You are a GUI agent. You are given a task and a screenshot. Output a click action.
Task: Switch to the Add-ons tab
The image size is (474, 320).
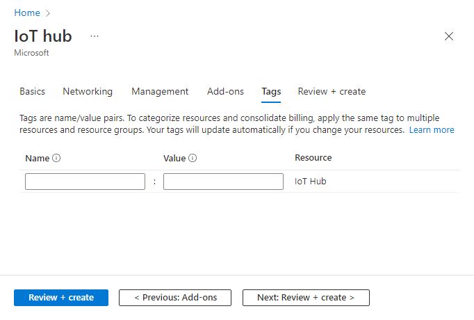(225, 91)
